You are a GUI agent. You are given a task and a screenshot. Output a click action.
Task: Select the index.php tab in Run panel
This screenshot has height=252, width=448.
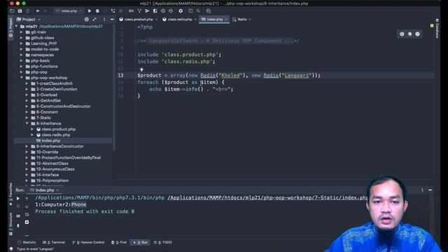coord(44,190)
